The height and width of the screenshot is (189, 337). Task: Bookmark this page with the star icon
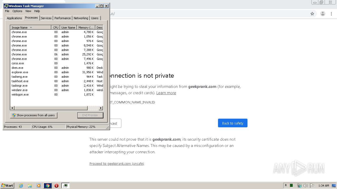pyautogui.click(x=312, y=14)
